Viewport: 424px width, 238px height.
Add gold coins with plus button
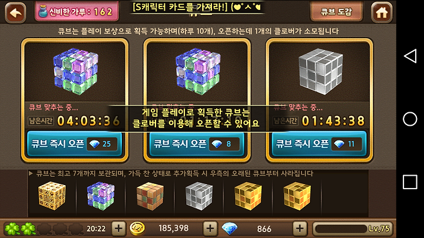tap(210, 229)
